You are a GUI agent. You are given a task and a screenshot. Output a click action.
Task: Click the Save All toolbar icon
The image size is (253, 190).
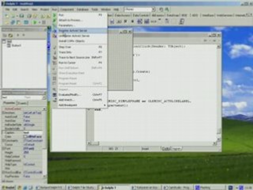[29, 16]
